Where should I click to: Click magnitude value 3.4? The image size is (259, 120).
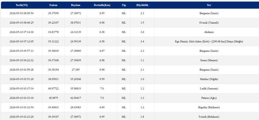[142, 42]
